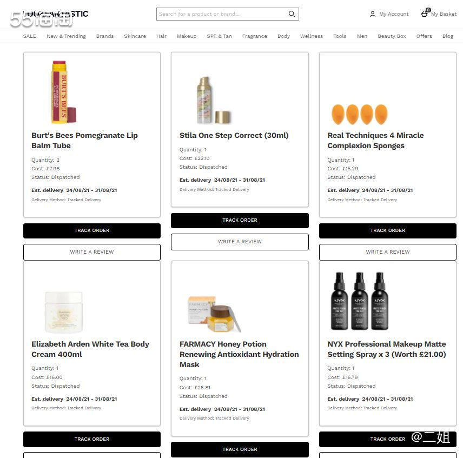Open the My Basket link

[444, 14]
